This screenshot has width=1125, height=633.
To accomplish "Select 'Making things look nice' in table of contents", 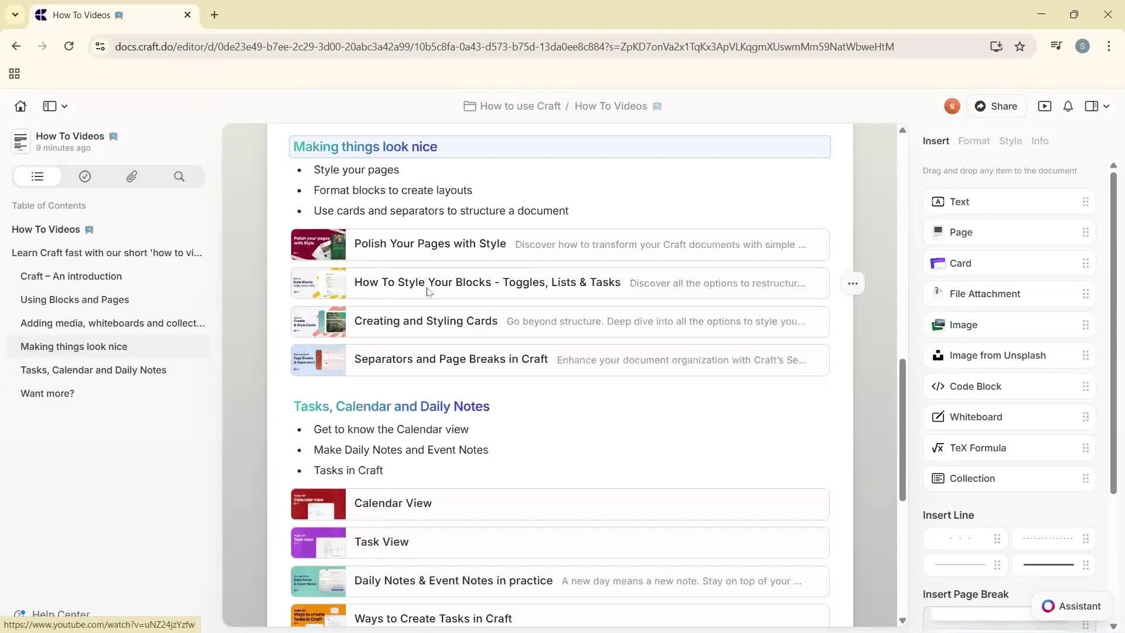I will click(x=74, y=346).
